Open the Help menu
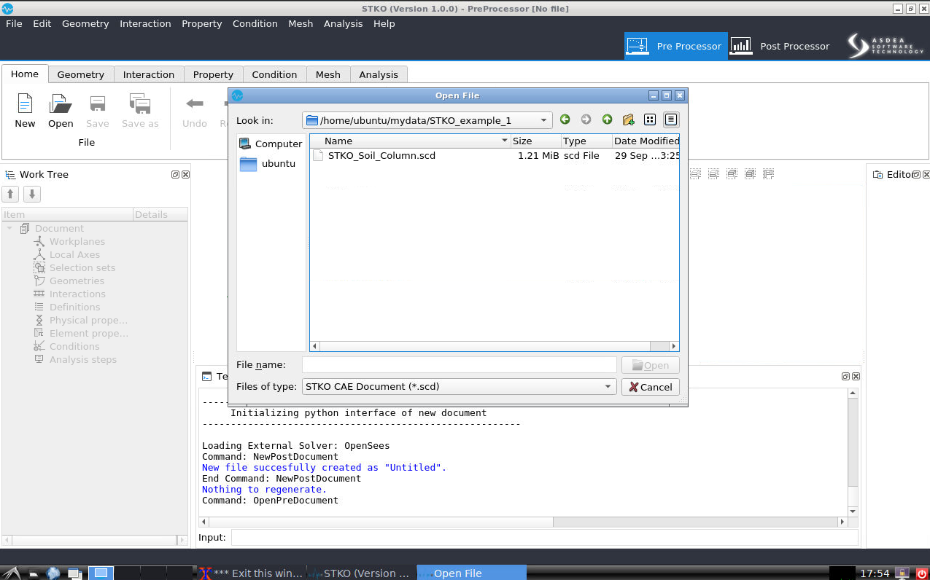 tap(384, 23)
